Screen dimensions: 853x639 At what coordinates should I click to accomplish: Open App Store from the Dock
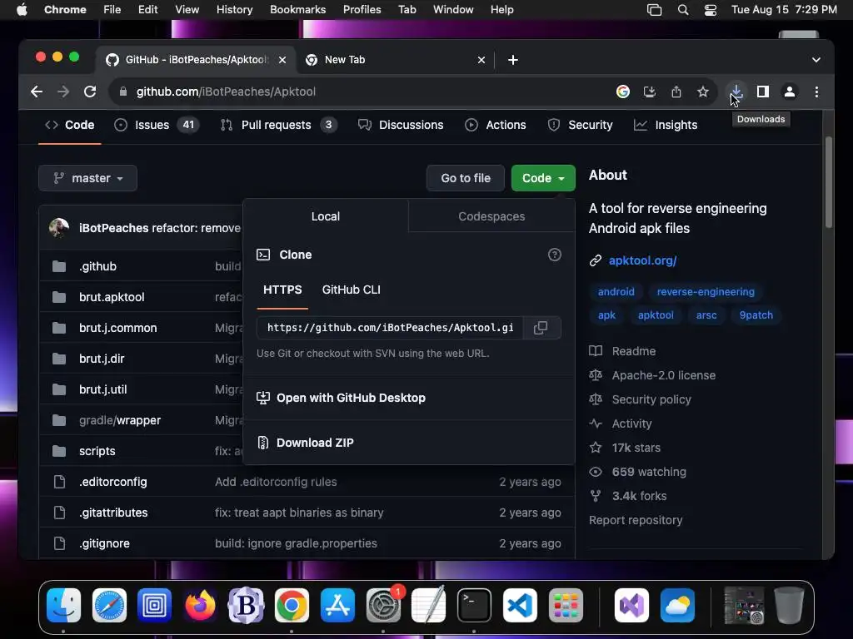pos(337,605)
